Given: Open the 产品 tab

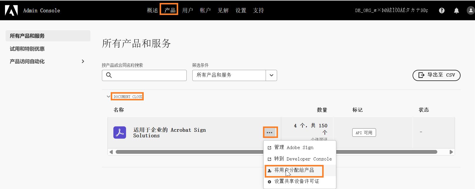Looking at the screenshot, I should tap(170, 11).
